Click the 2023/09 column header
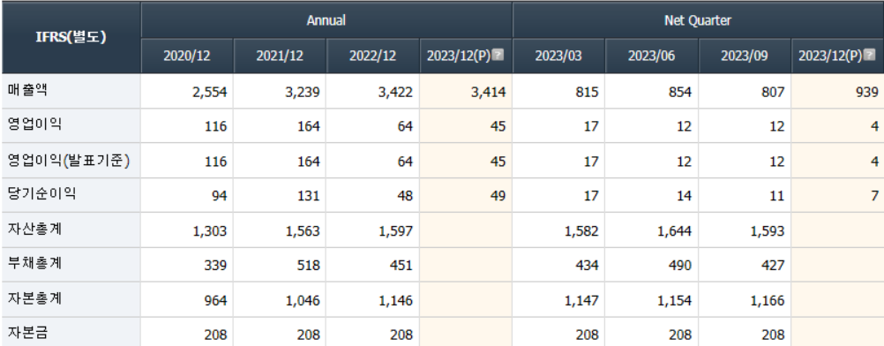The height and width of the screenshot is (346, 884). (745, 56)
